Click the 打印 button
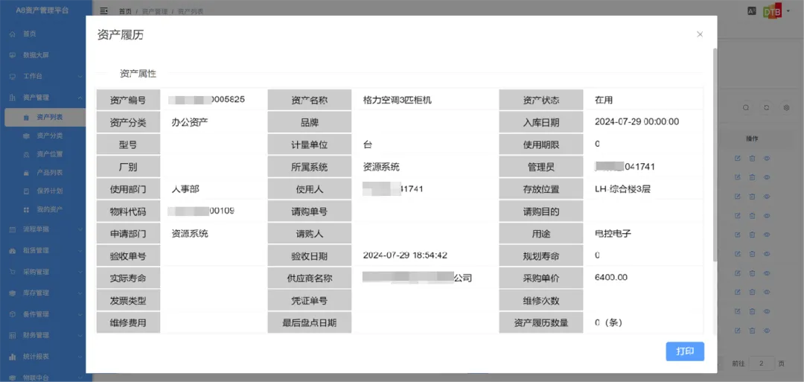804x382 pixels. (x=685, y=351)
